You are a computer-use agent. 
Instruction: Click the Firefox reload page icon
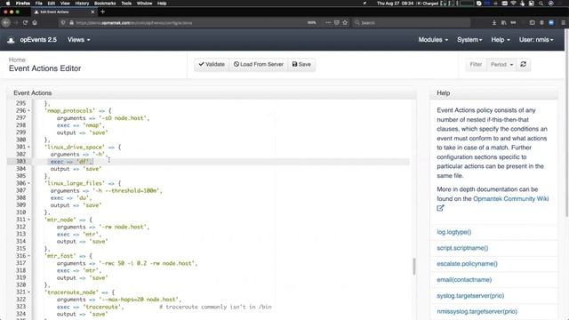click(25, 22)
